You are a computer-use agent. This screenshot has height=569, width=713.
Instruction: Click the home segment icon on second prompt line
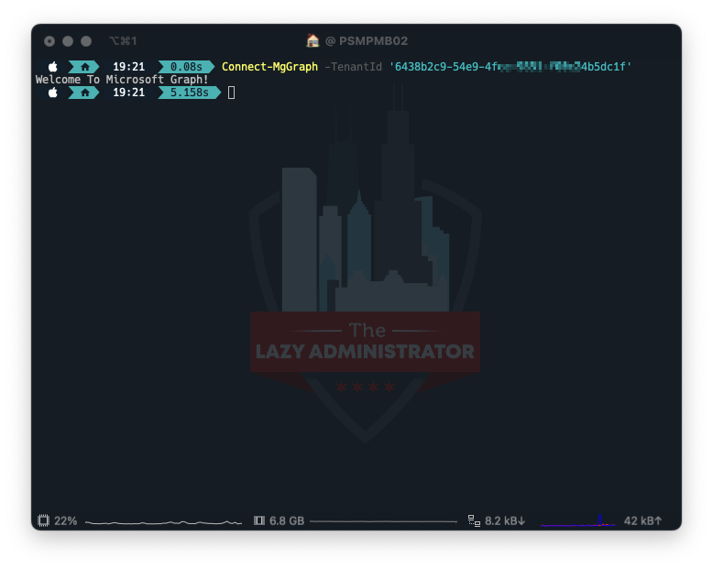[x=84, y=93]
